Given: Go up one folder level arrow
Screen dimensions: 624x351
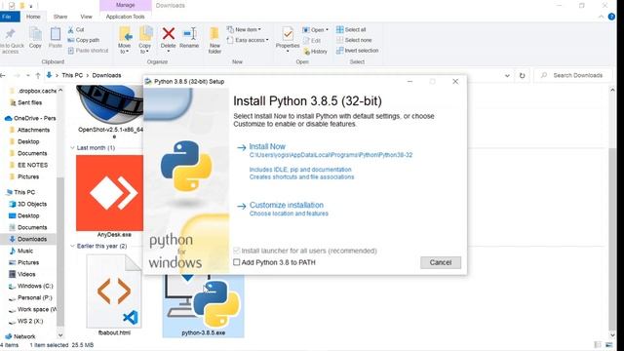Looking at the screenshot, I should click(x=38, y=75).
